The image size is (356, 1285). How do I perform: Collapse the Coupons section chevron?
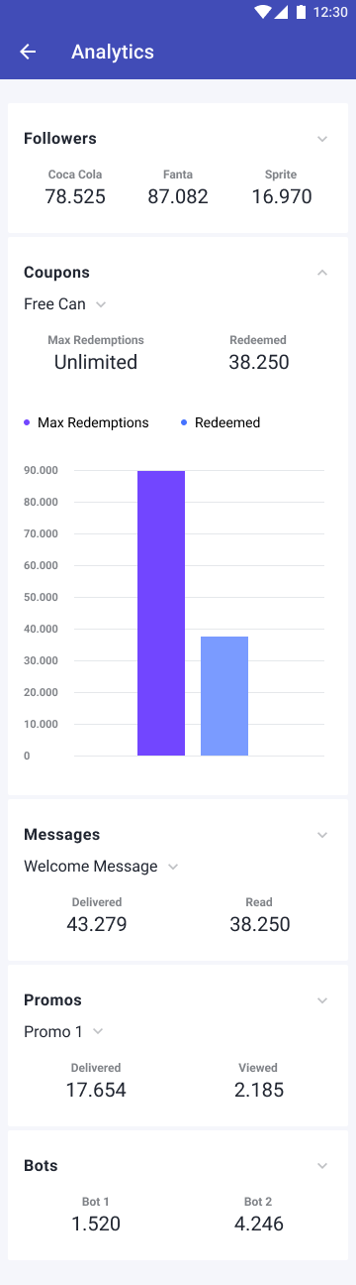click(x=322, y=273)
